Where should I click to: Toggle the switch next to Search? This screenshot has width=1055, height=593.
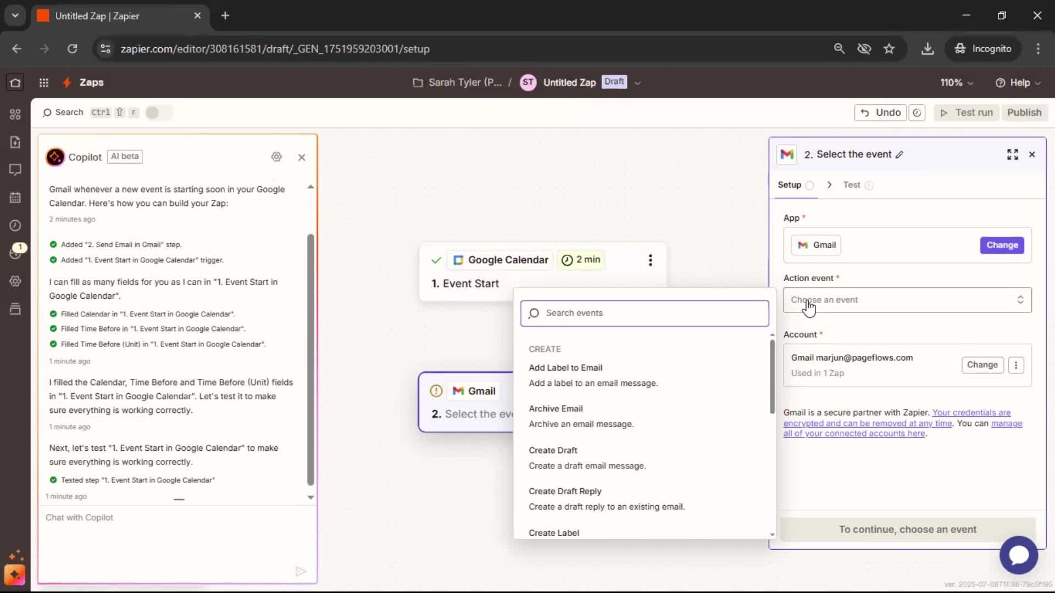[158, 113]
